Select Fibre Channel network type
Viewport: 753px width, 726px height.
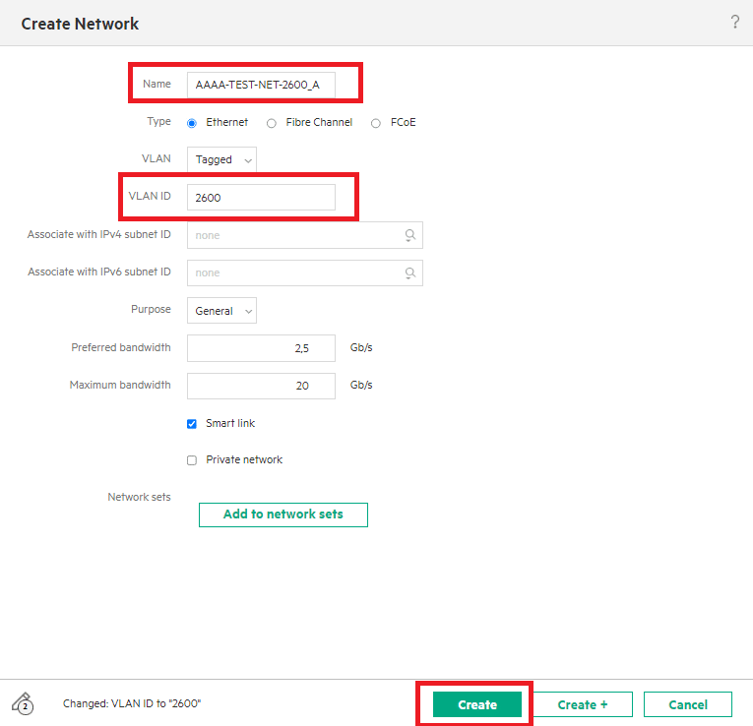(272, 123)
